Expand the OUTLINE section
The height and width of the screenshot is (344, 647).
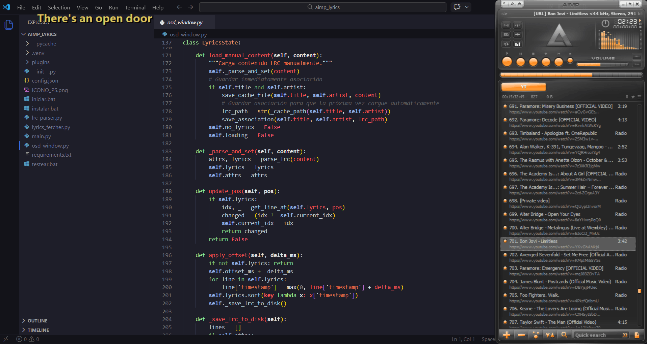tap(37, 321)
